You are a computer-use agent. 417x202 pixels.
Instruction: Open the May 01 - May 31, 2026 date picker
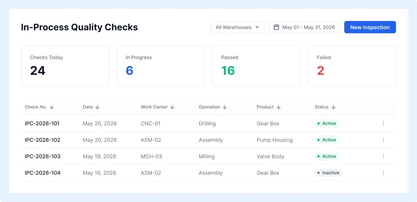(x=304, y=27)
